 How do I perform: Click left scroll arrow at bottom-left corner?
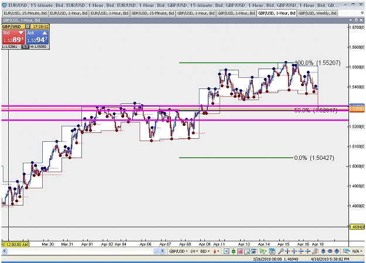tap(5, 251)
